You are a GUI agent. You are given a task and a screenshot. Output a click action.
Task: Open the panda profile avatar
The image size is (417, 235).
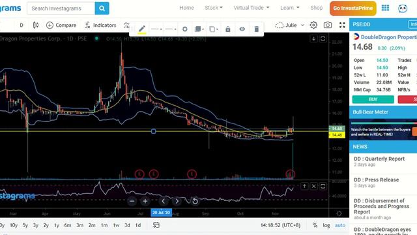point(403,8)
